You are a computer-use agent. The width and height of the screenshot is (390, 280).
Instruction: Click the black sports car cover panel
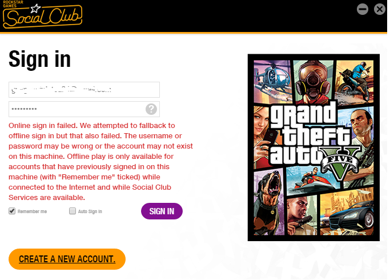pos(347,211)
